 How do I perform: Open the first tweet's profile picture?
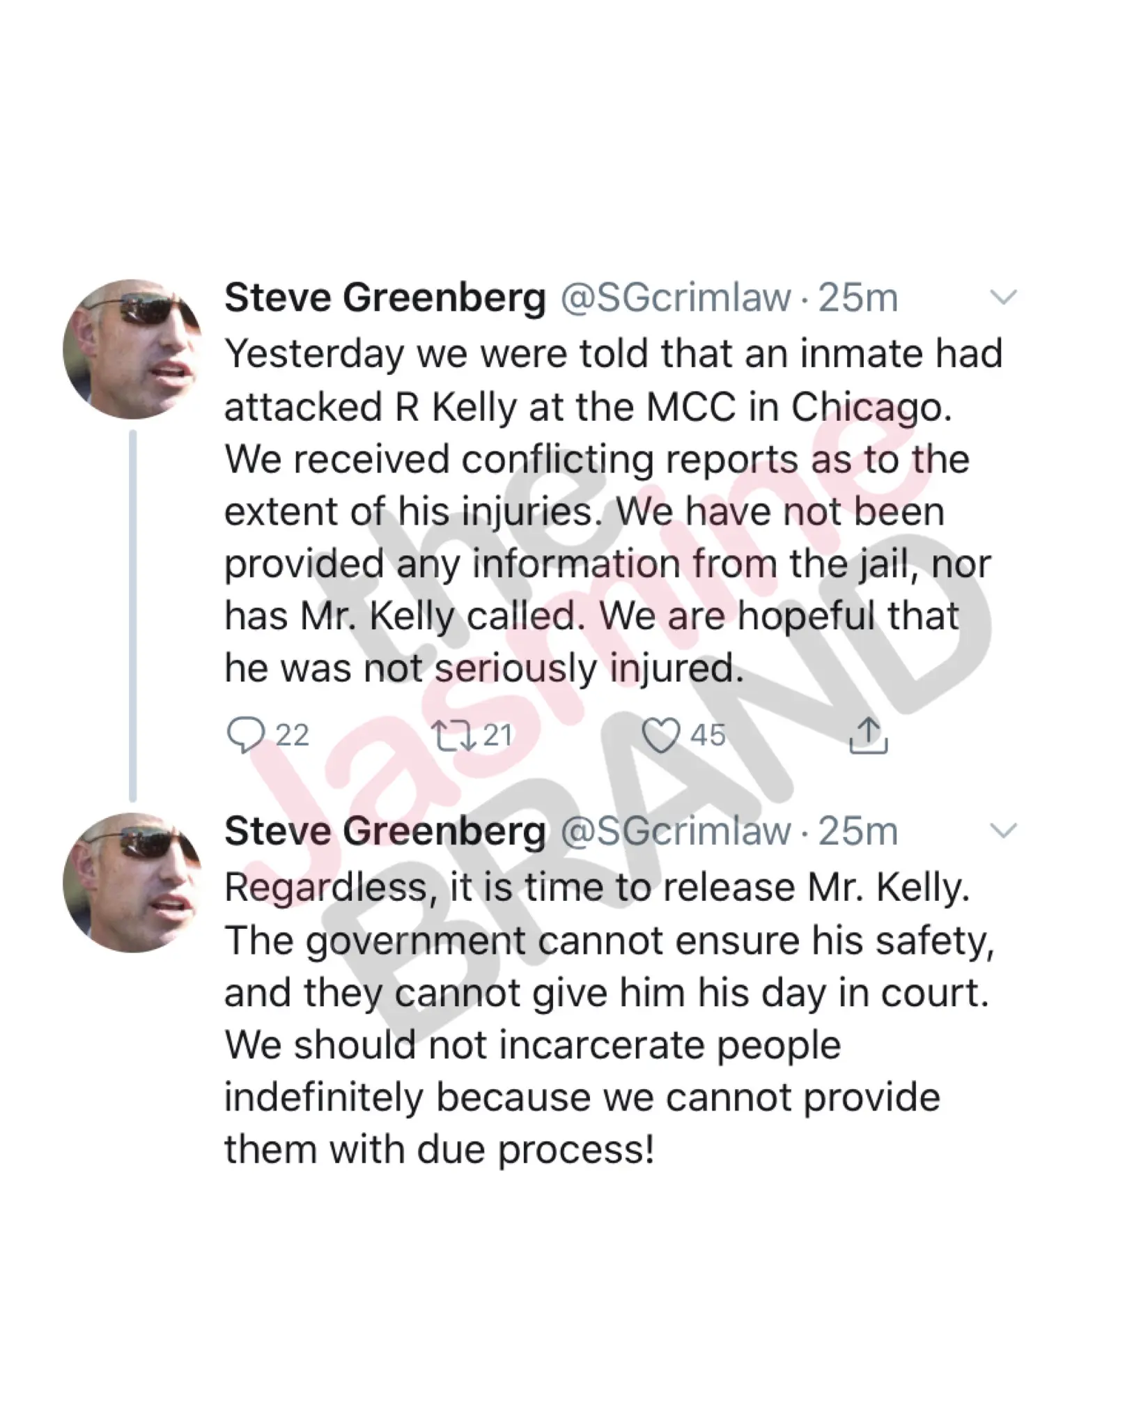pos(132,349)
